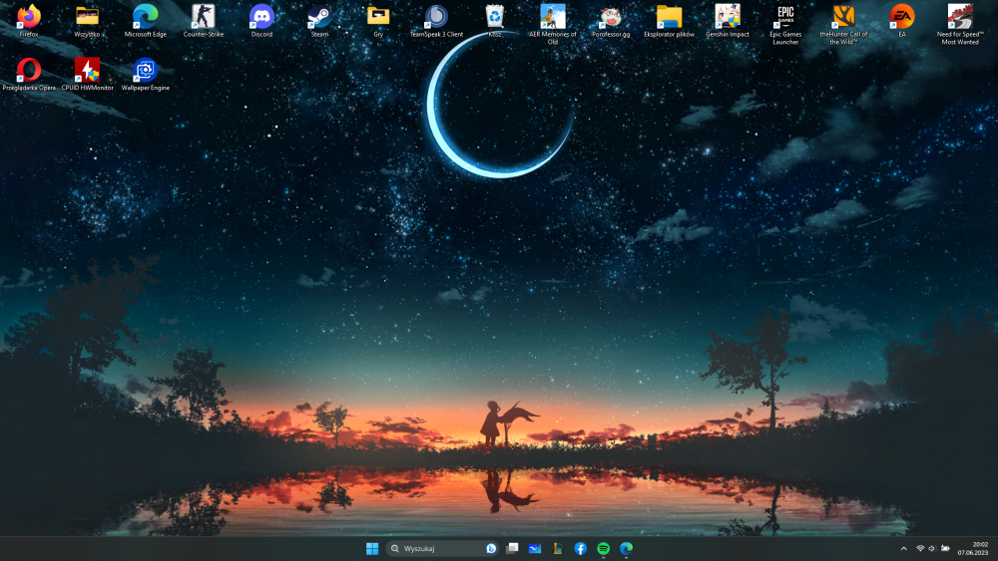Select the Epic Games Launcher shortcut
The image size is (998, 561).
pyautogui.click(x=785, y=24)
